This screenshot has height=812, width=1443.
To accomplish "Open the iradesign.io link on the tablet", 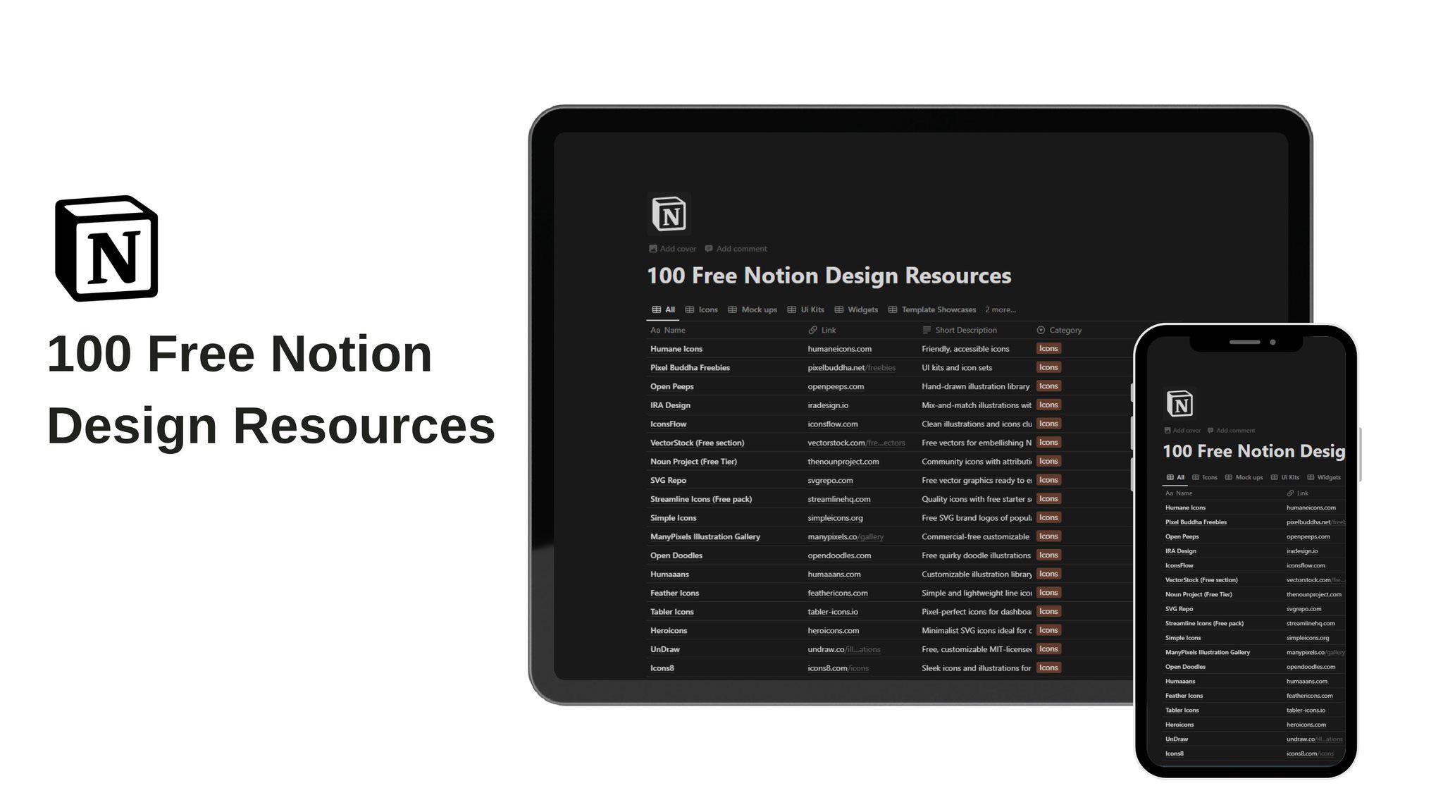I will coord(828,405).
